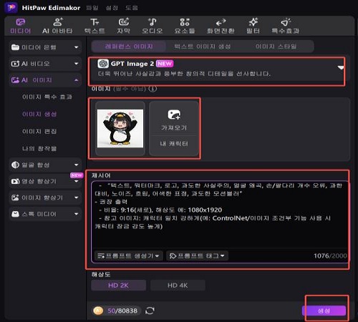Open the 프롬프트 태그 dropdown
The width and height of the screenshot is (358, 322).
tap(197, 255)
